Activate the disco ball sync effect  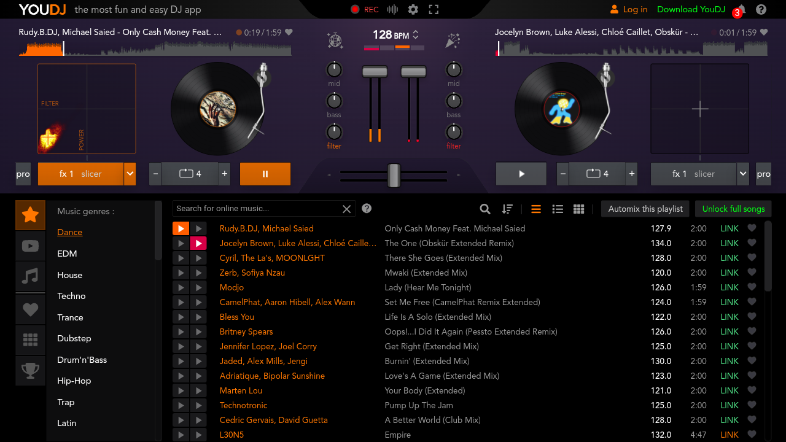coord(335,40)
